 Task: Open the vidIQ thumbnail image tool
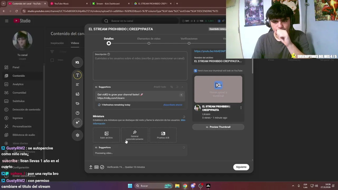(x=77, y=94)
